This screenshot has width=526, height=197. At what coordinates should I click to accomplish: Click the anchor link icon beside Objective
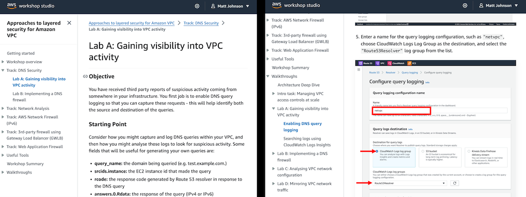coord(85,77)
